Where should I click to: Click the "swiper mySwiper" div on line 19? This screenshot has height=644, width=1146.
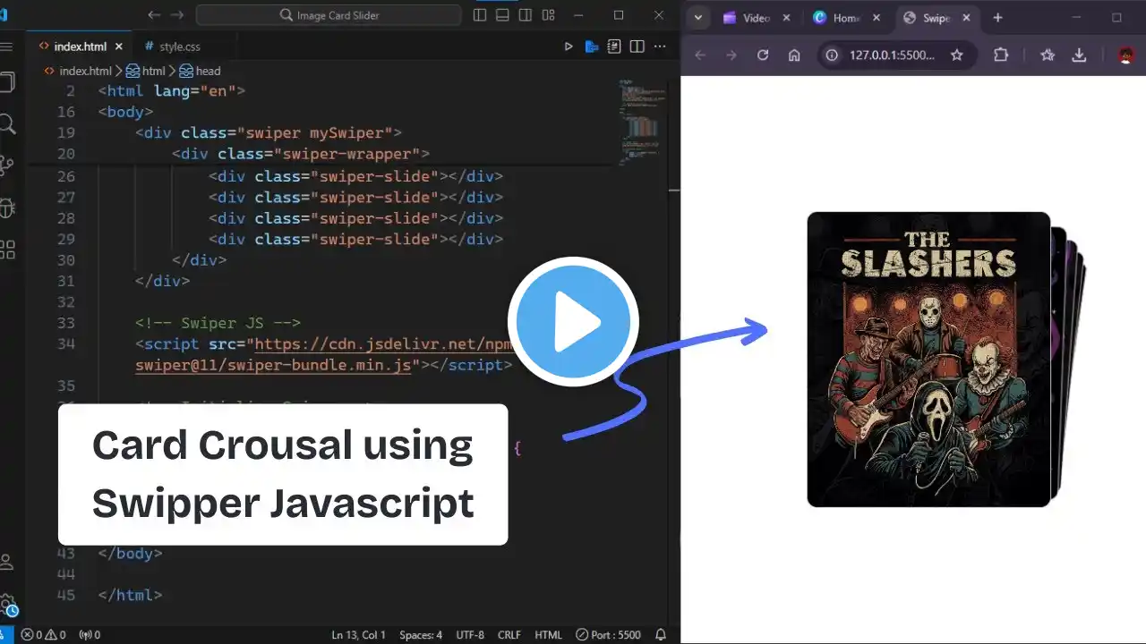(269, 133)
